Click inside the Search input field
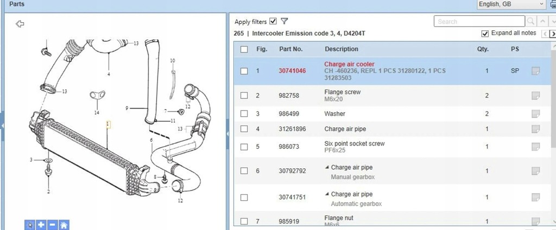Image resolution: width=556 pixels, height=230 pixels. pyautogui.click(x=479, y=21)
